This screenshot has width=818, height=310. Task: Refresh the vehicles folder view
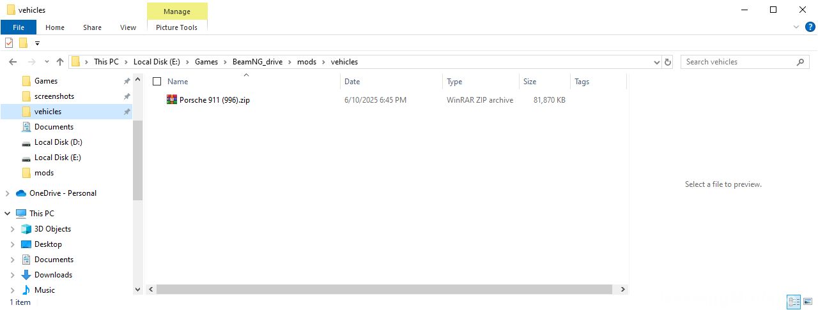coord(668,62)
